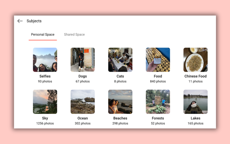Screen dimensions: 230x144
Task: Go back using the arrow icon
Action: (20, 21)
